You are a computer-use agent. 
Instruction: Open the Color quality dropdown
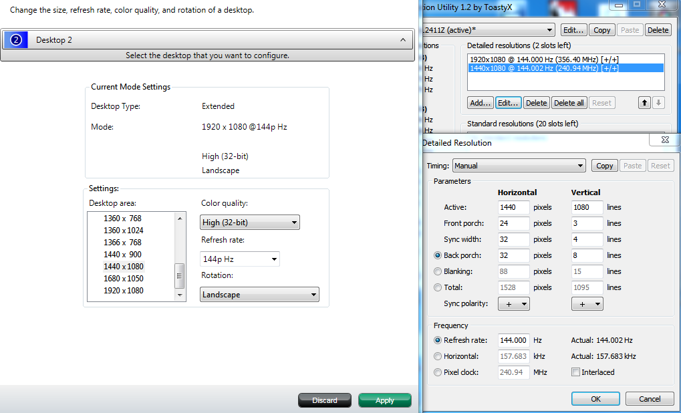point(249,223)
